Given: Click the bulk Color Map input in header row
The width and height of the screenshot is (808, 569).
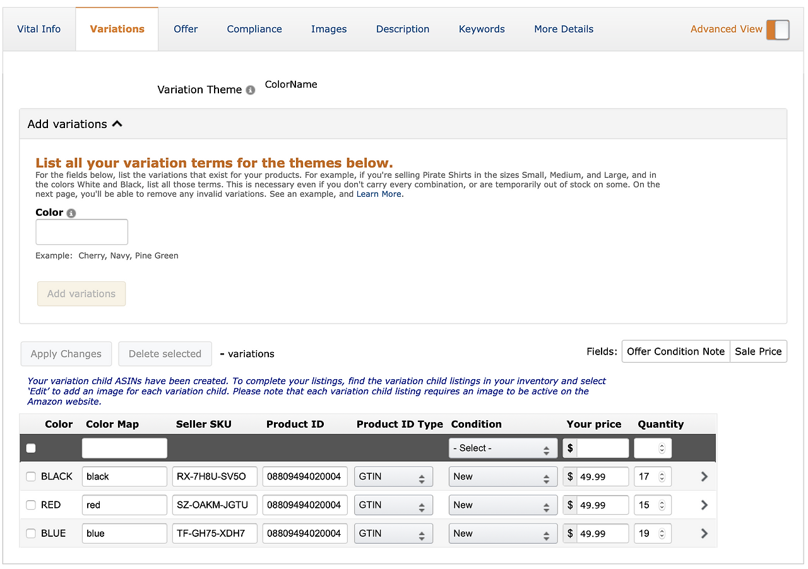Looking at the screenshot, I should (x=124, y=449).
